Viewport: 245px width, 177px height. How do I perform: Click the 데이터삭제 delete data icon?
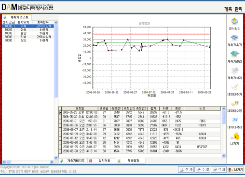pyautogui.click(x=235, y=120)
